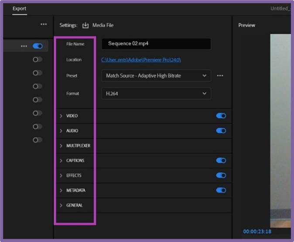
Task: Click the Settings: label
Action: 68,25
